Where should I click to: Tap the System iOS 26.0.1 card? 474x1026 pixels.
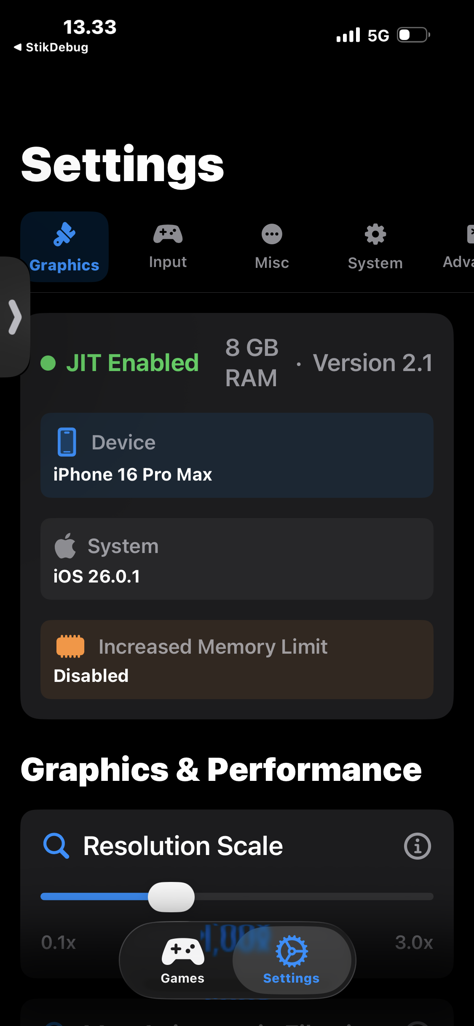pyautogui.click(x=237, y=559)
